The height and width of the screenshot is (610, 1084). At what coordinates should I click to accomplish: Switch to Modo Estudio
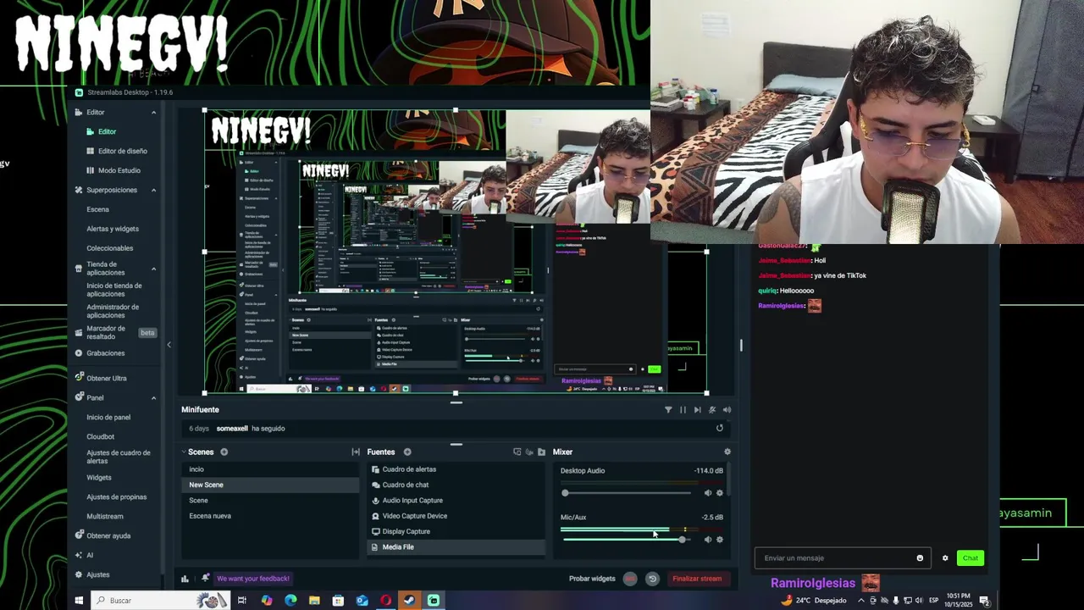coord(119,170)
